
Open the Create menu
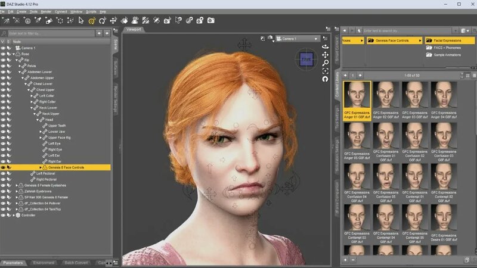pyautogui.click(x=21, y=11)
